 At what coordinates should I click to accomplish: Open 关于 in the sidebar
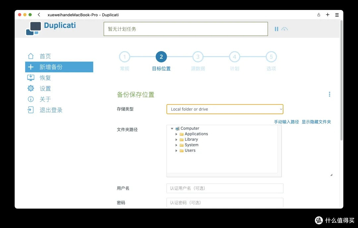coord(45,99)
